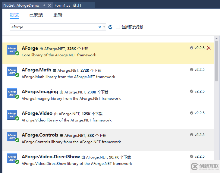Click 'AForge.Video.DirectShow library of the AForge.NET framework'
The image size is (220, 173).
[x=77, y=164]
